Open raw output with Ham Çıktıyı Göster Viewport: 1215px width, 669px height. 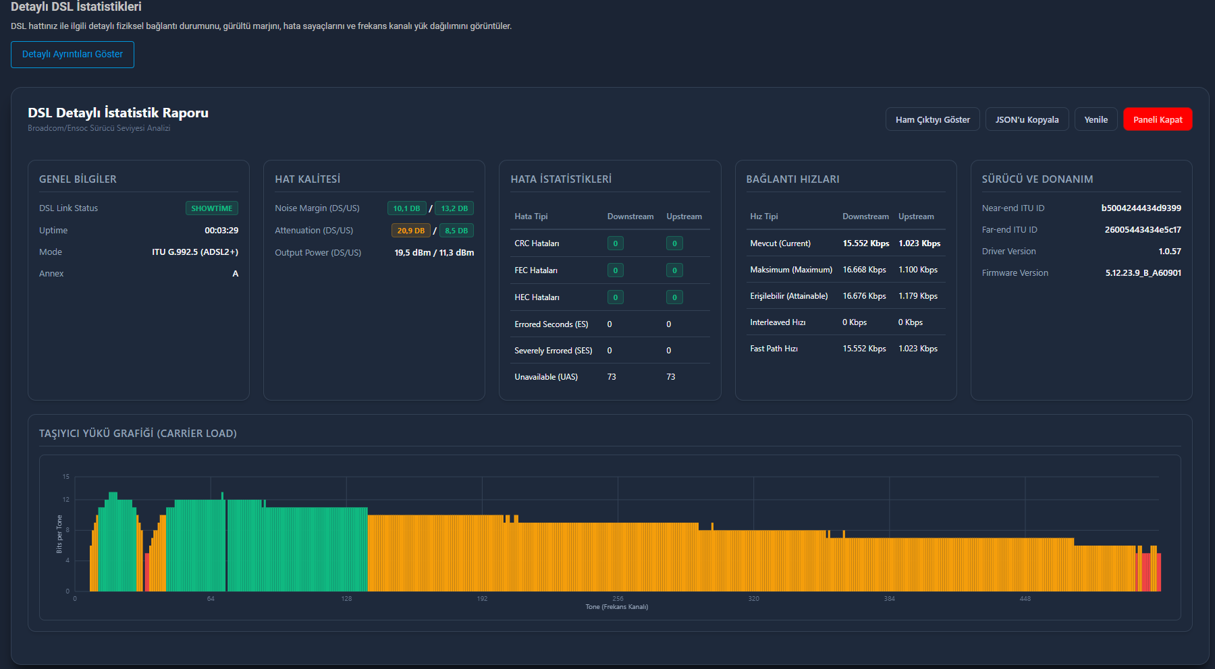932,119
